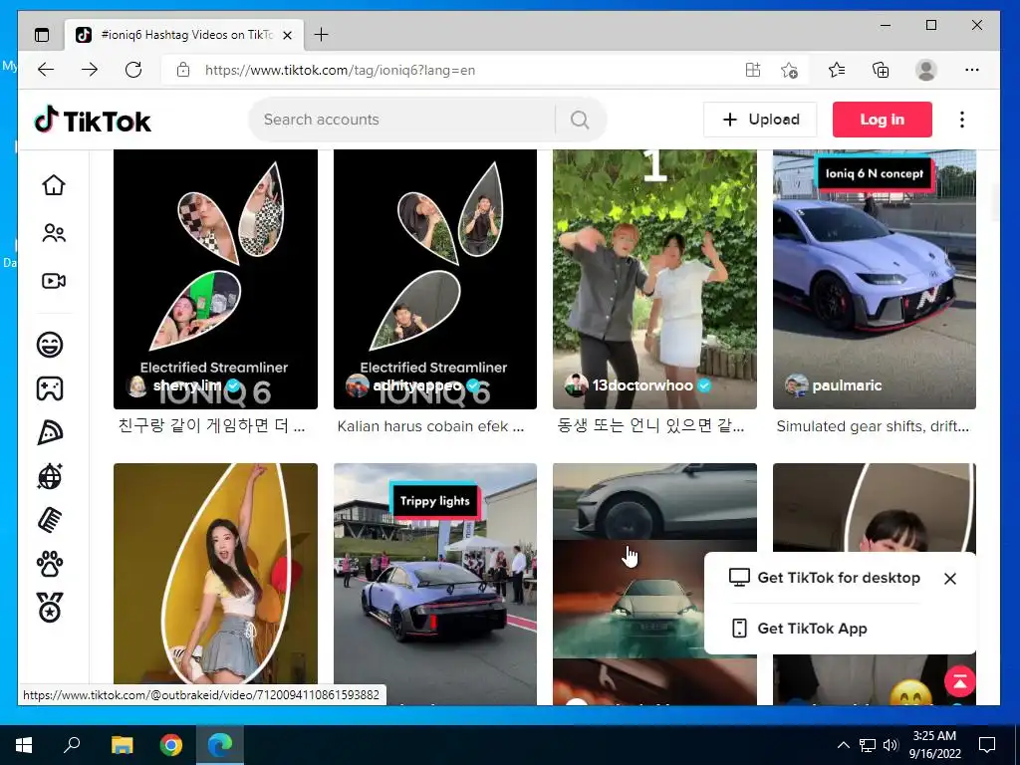The height and width of the screenshot is (765, 1020).
Task: Open Windows taskbar search
Action: point(72,745)
